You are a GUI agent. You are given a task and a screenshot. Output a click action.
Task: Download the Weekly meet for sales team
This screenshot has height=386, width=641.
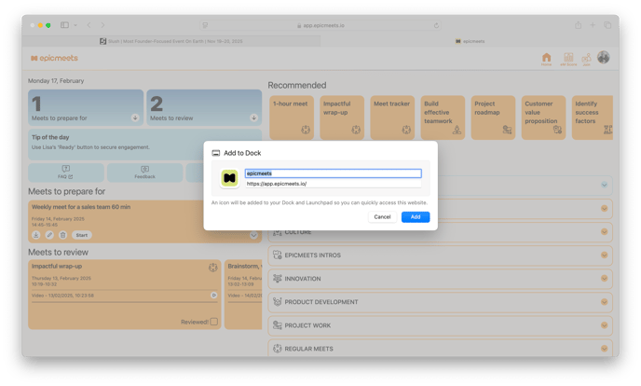tap(36, 235)
